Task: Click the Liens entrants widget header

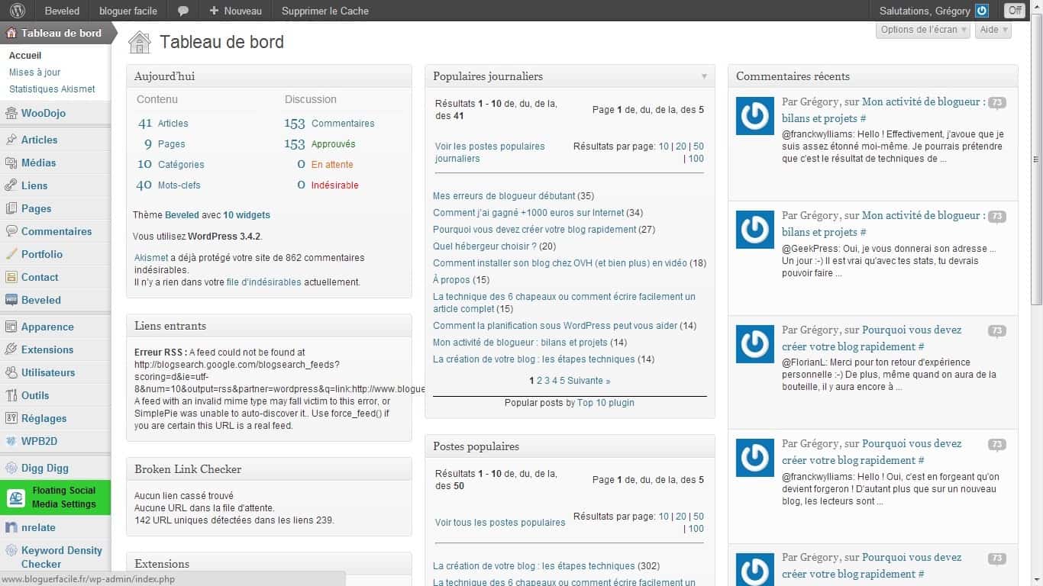Action: [269, 326]
